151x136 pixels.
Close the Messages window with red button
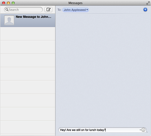point(4,3)
